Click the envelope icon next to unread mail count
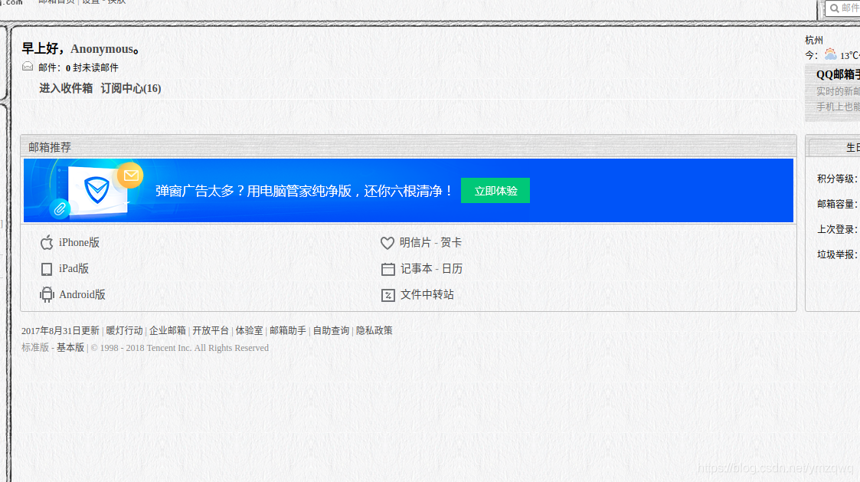 26,67
